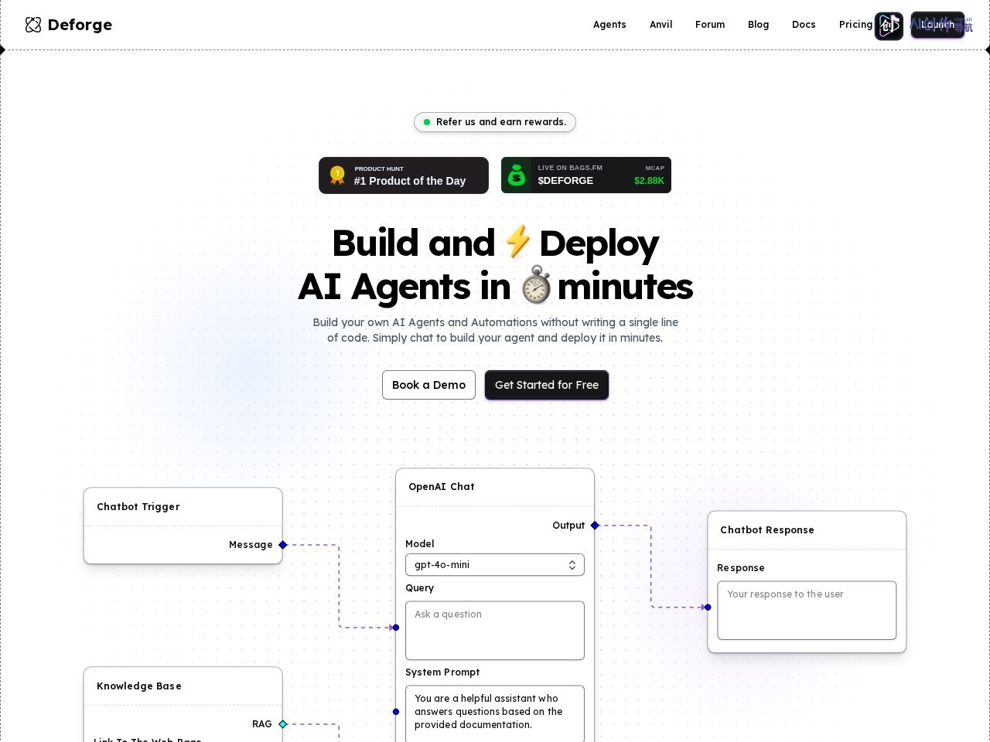Click into the System Prompt text area

coord(495,714)
